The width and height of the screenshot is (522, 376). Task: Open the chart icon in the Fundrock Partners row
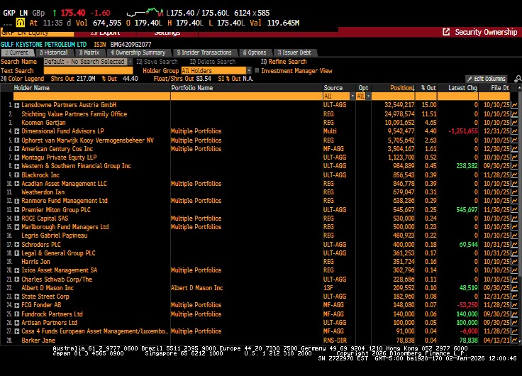click(514, 314)
